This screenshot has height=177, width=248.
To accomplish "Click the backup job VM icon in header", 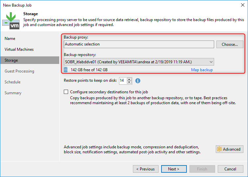I will click(x=11, y=21).
